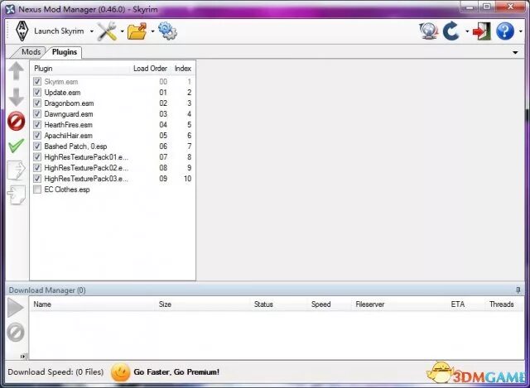
Task: Click the red arrow door logout icon
Action: (x=482, y=31)
